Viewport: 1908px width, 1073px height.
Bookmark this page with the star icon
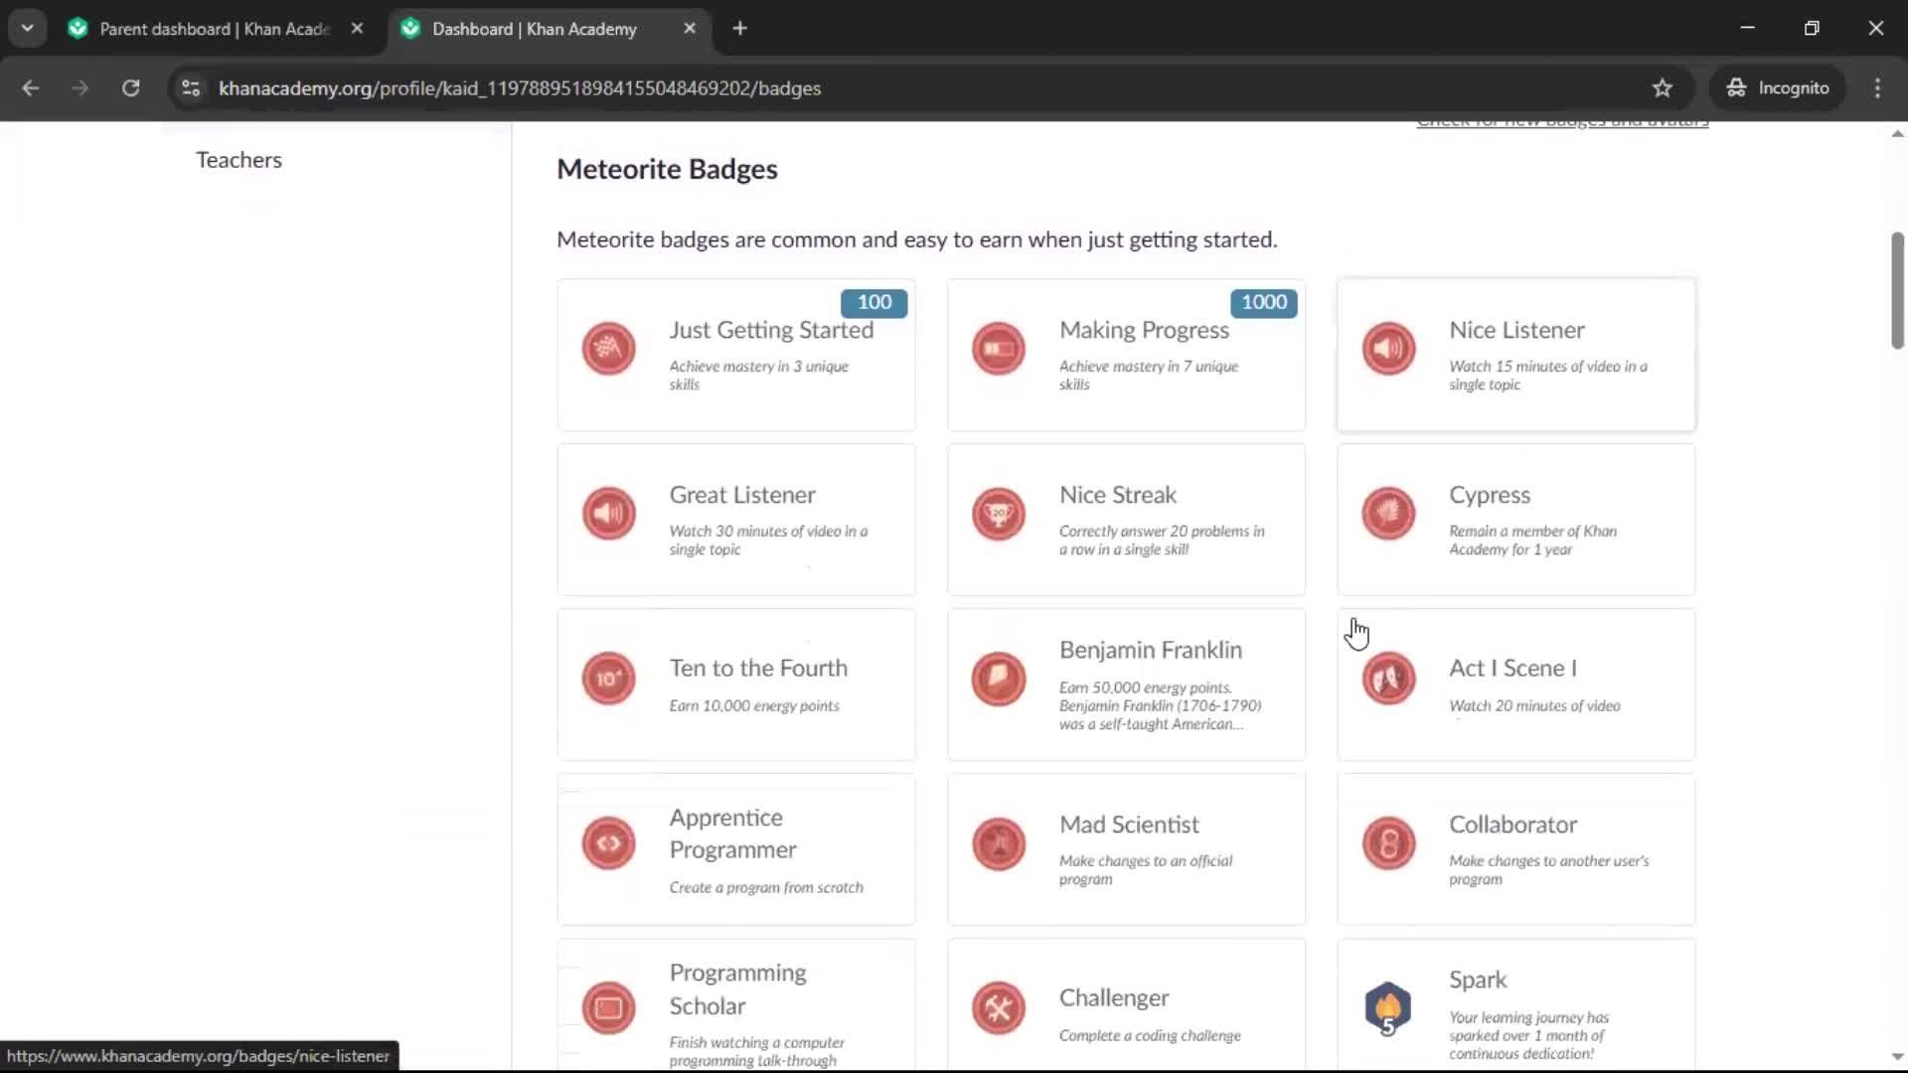point(1662,88)
